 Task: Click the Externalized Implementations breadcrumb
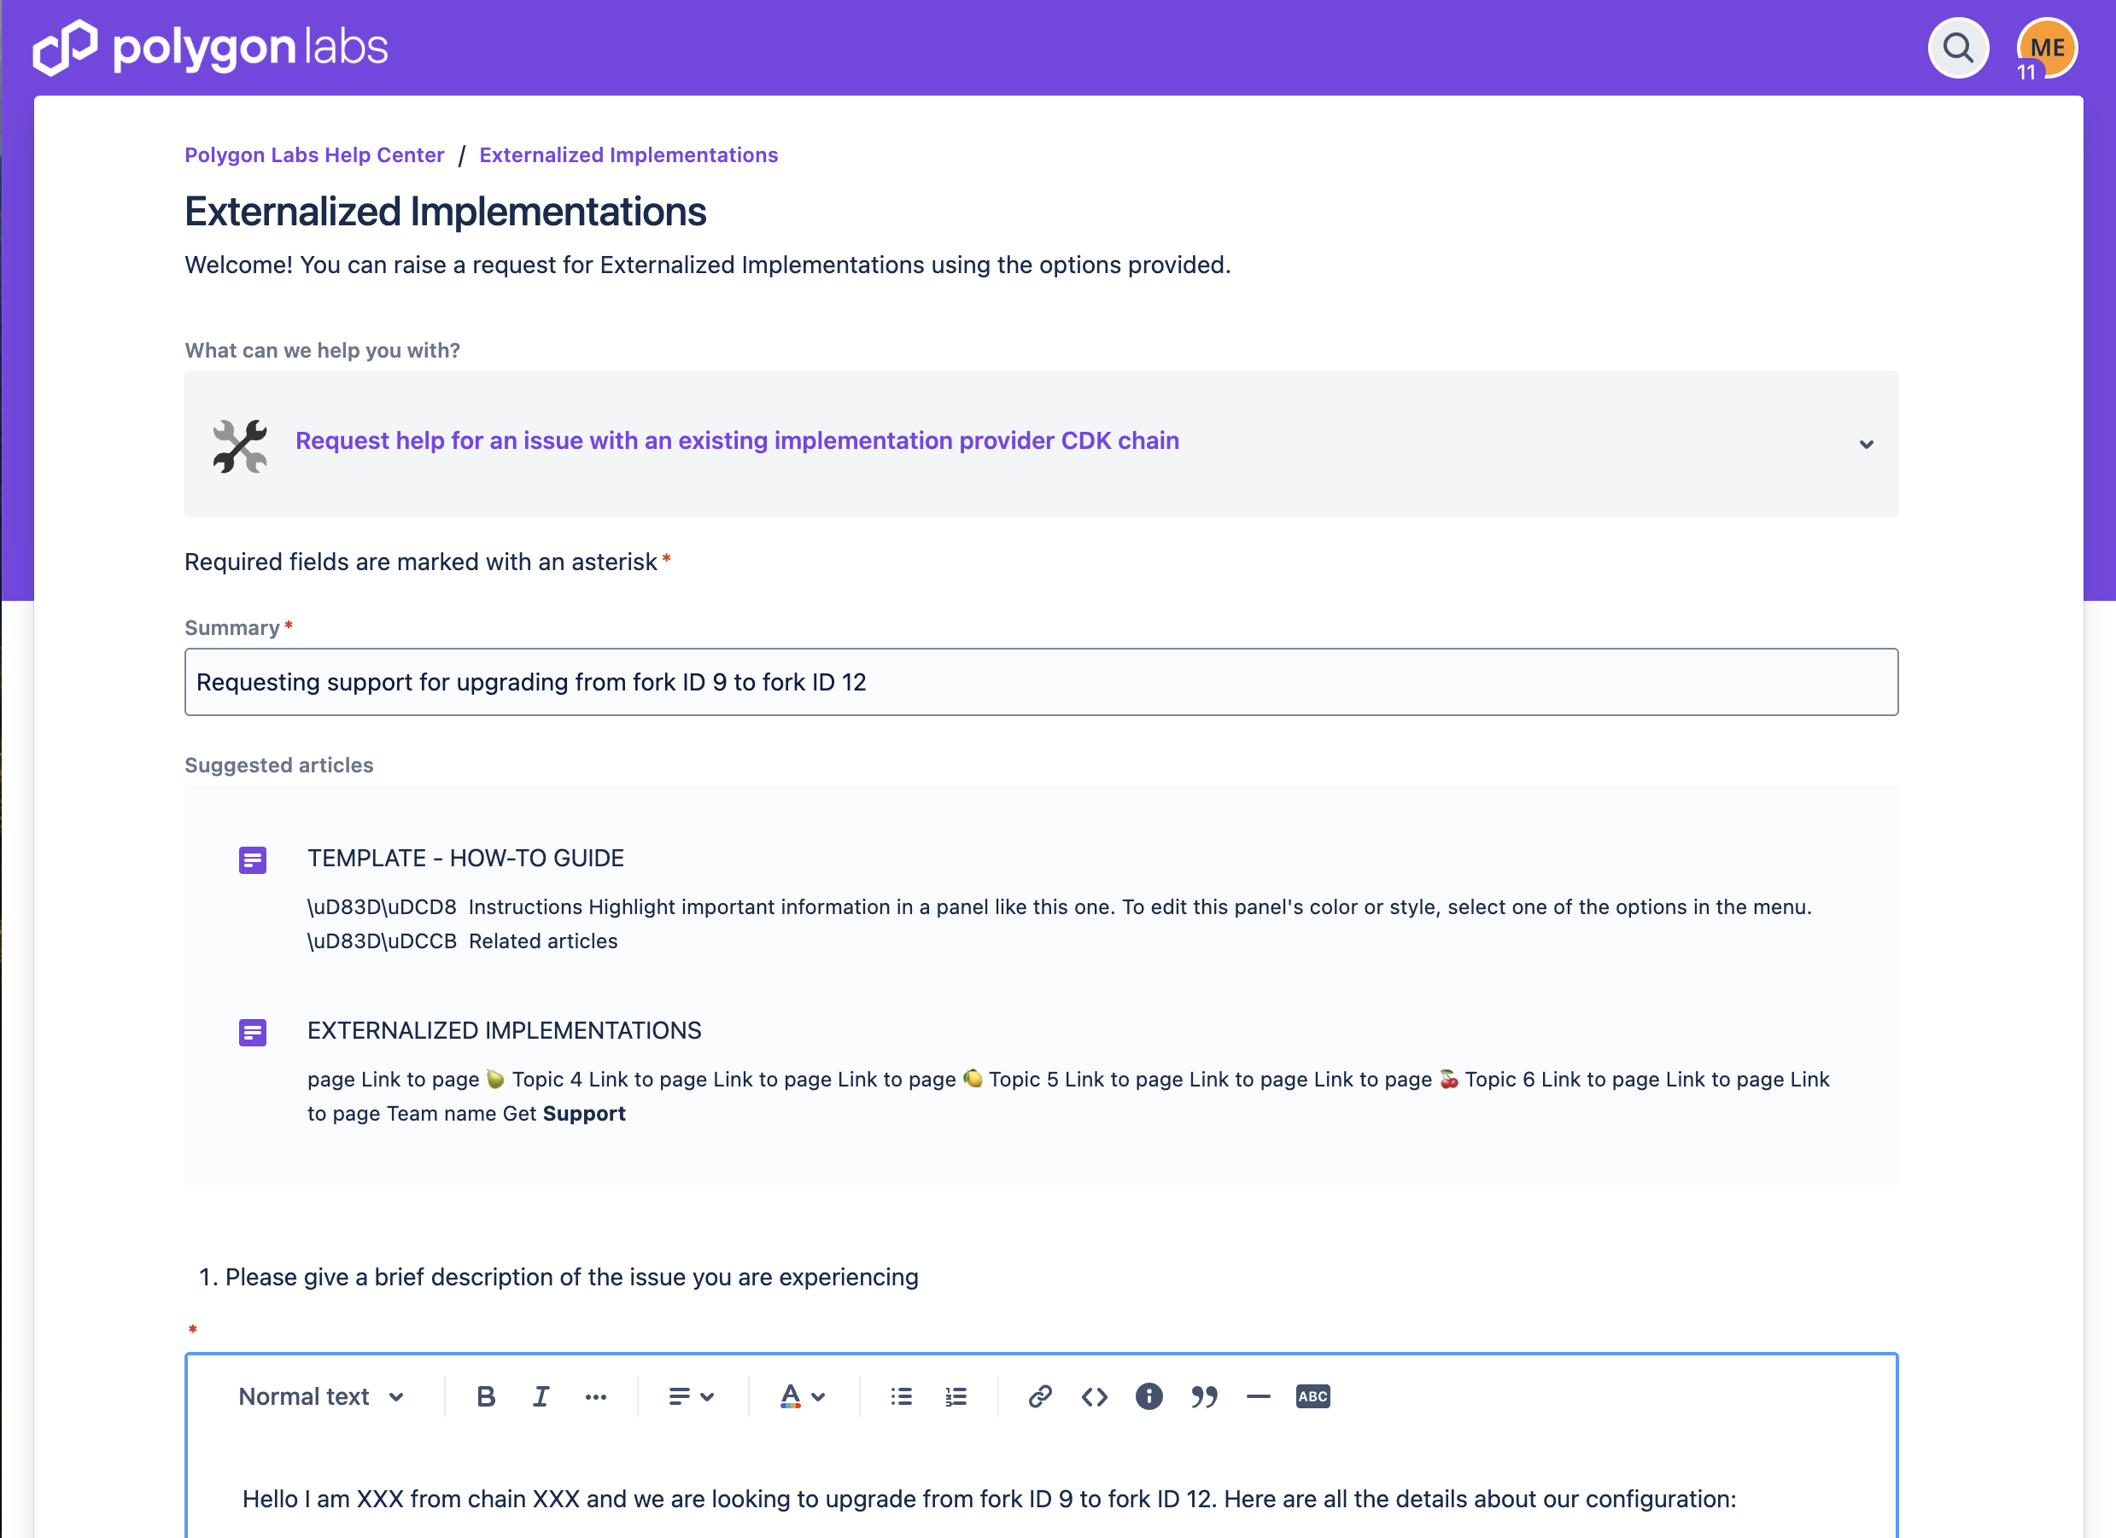point(628,154)
